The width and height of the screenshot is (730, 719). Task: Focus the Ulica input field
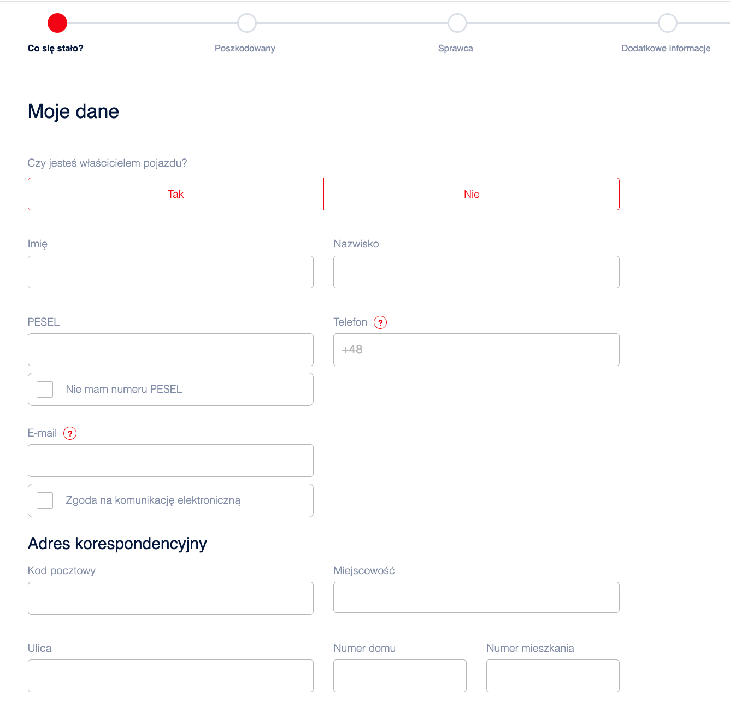click(x=170, y=676)
